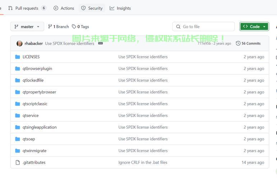Click 2 years ago timestamp in qtwinmigrate row
Viewport: 277px width, 179px height.
tap(254, 151)
